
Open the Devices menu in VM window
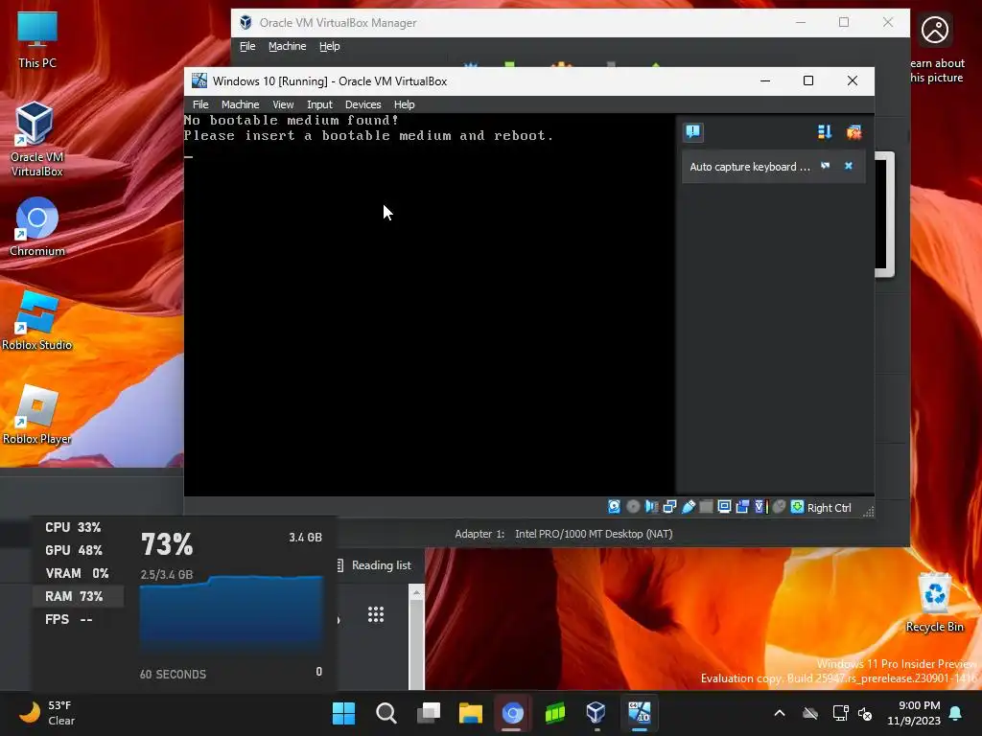[x=363, y=104]
